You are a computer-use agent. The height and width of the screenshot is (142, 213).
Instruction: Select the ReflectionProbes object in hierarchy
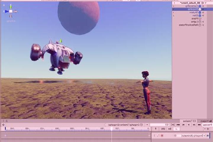(190, 25)
